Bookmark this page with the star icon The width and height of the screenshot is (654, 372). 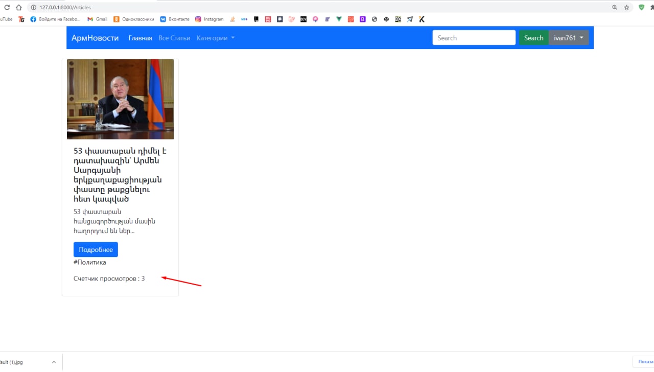[626, 8]
